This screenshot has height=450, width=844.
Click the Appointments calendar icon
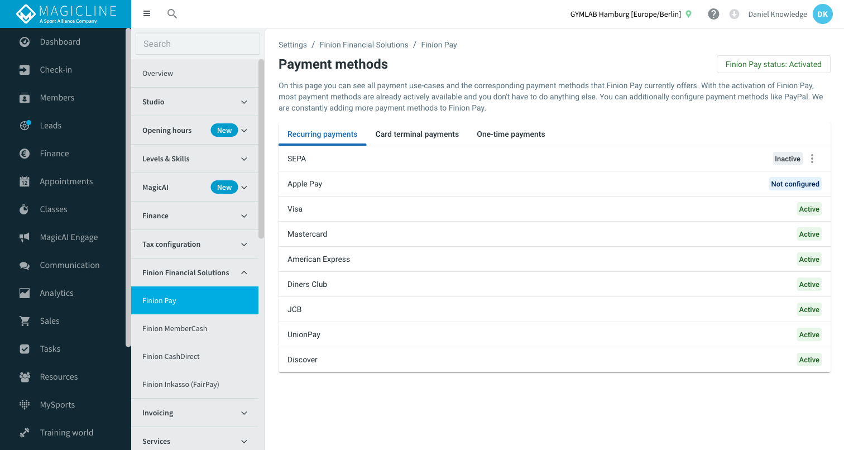coord(25,181)
